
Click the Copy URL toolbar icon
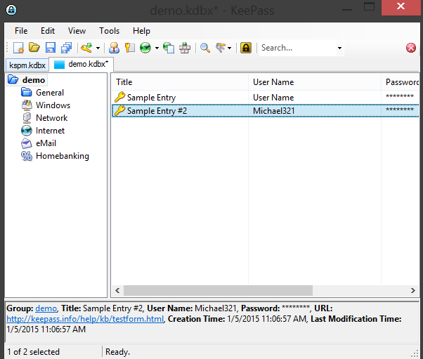(169, 48)
